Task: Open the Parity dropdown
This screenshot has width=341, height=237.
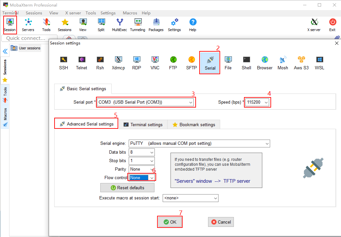Action: (x=141, y=169)
